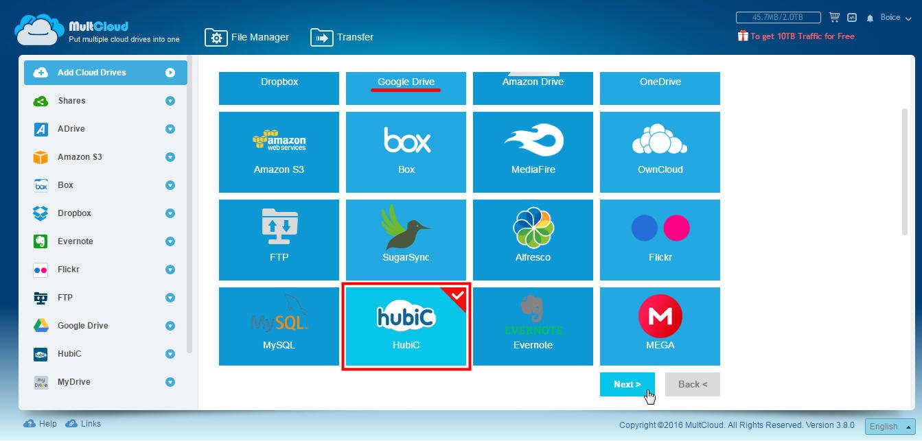The width and height of the screenshot is (922, 441).
Task: Expand HubiC sidebar dropdown arrow
Action: click(170, 354)
